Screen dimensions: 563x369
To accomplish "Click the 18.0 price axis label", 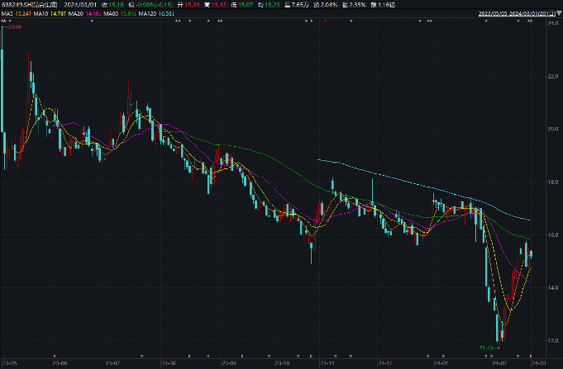I will click(x=552, y=182).
